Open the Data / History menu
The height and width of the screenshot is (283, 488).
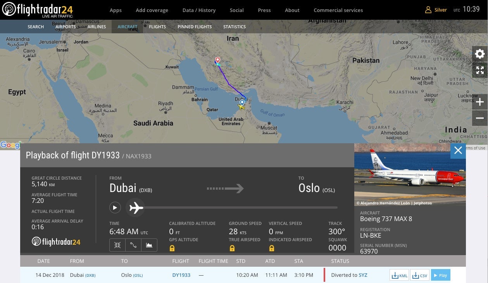(199, 10)
